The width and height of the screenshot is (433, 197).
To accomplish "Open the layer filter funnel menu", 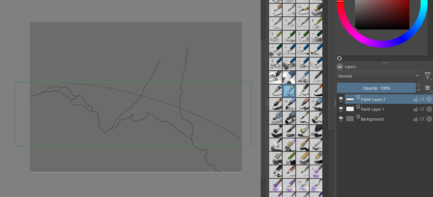I will 428,75.
